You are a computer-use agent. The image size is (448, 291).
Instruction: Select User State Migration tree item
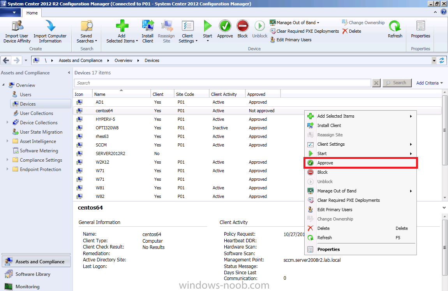tap(41, 132)
